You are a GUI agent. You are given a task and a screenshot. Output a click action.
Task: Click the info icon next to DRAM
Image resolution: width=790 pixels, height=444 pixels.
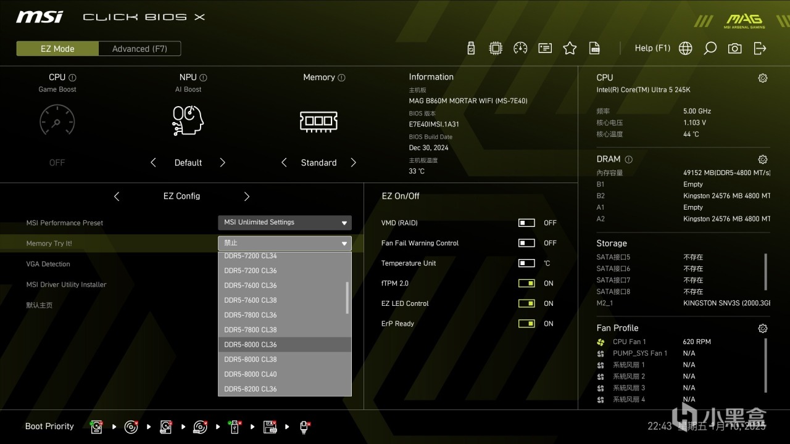click(x=628, y=159)
